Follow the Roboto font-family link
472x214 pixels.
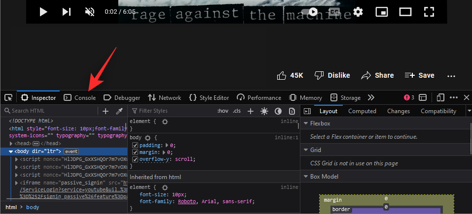click(186, 201)
